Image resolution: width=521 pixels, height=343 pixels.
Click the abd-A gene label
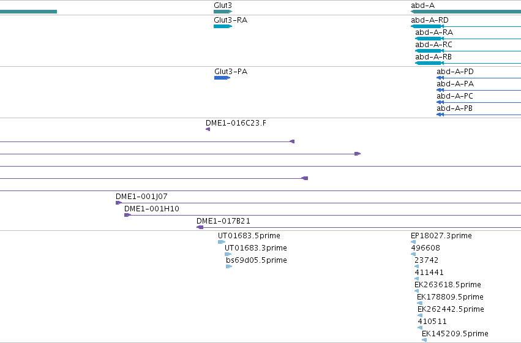point(422,6)
